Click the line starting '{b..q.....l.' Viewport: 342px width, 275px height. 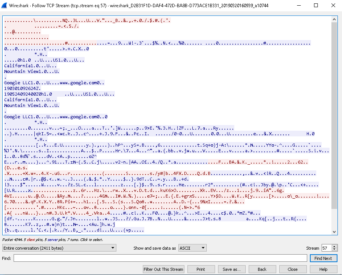(x=74, y=230)
